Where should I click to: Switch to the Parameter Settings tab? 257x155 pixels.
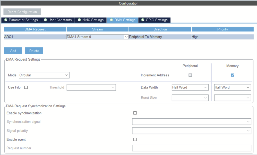point(21,20)
